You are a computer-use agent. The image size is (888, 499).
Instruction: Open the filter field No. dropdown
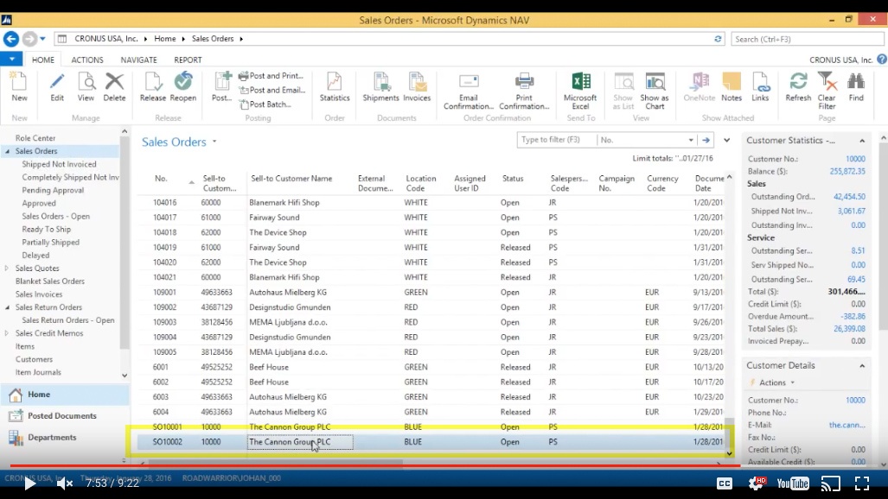click(x=691, y=140)
